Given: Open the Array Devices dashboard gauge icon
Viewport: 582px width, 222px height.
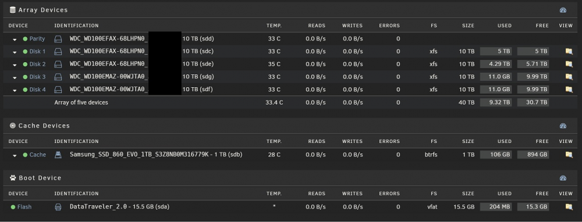Looking at the screenshot, I should click(x=563, y=10).
